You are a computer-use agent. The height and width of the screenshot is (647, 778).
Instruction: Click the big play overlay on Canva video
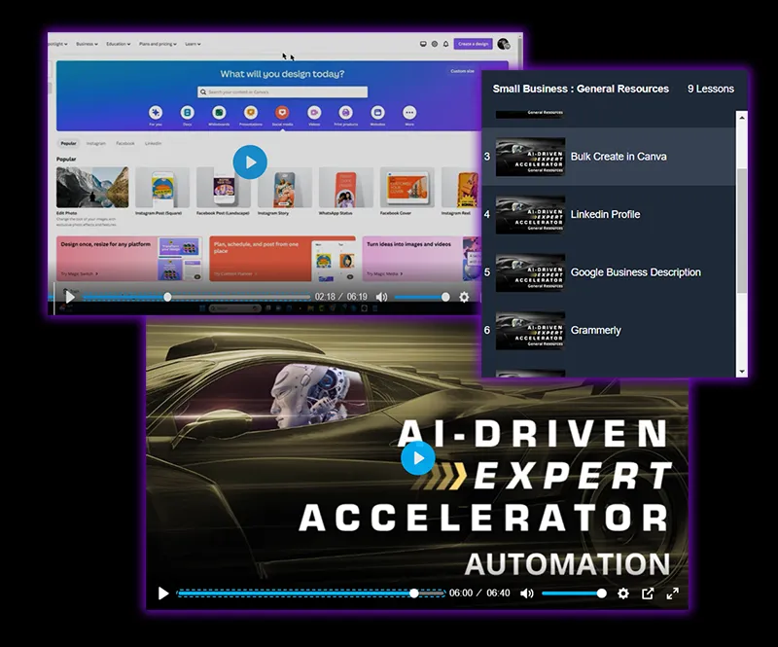250,162
